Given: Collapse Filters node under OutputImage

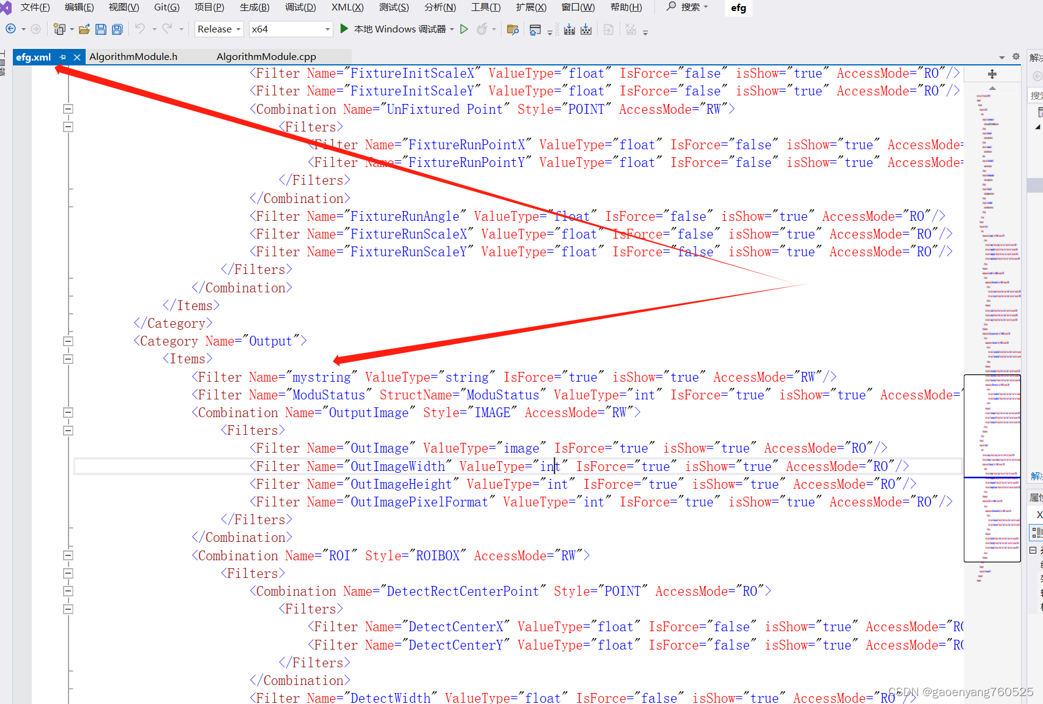Looking at the screenshot, I should (x=68, y=431).
